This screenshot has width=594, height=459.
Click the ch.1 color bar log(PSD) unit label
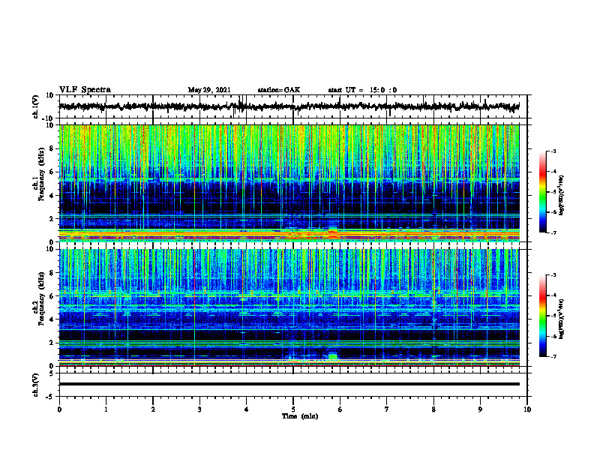562,196
